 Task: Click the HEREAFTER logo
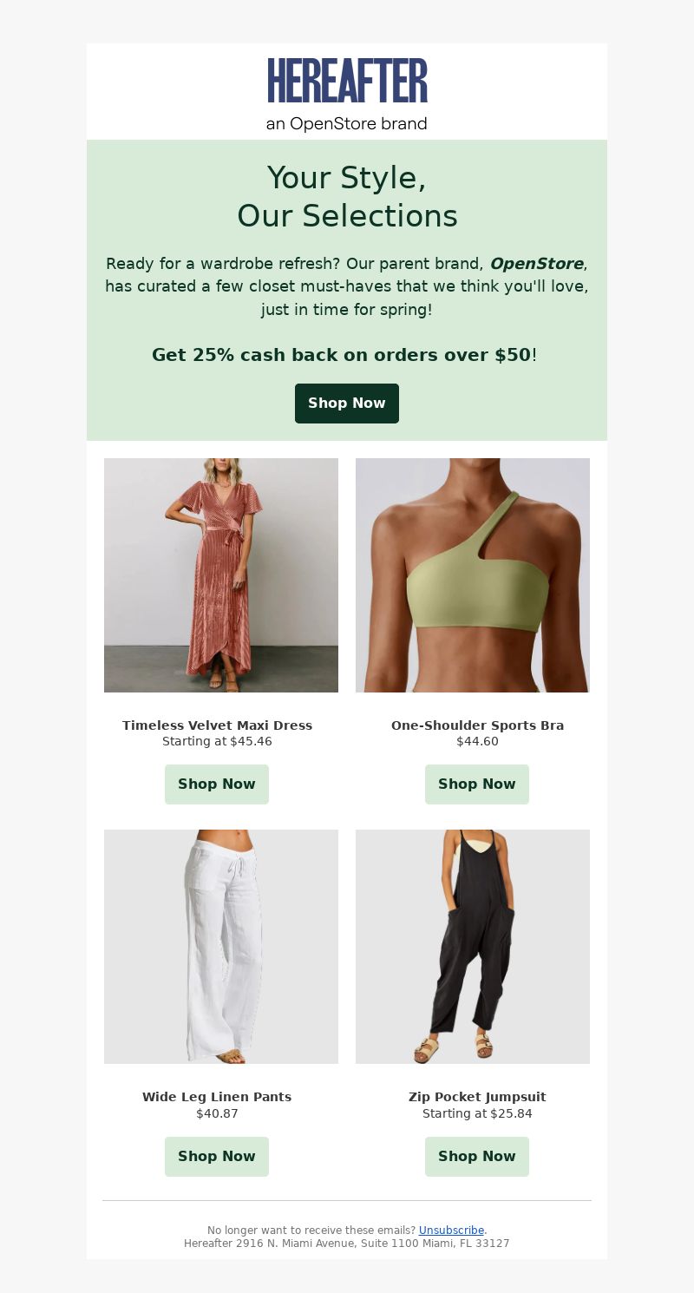(x=347, y=81)
